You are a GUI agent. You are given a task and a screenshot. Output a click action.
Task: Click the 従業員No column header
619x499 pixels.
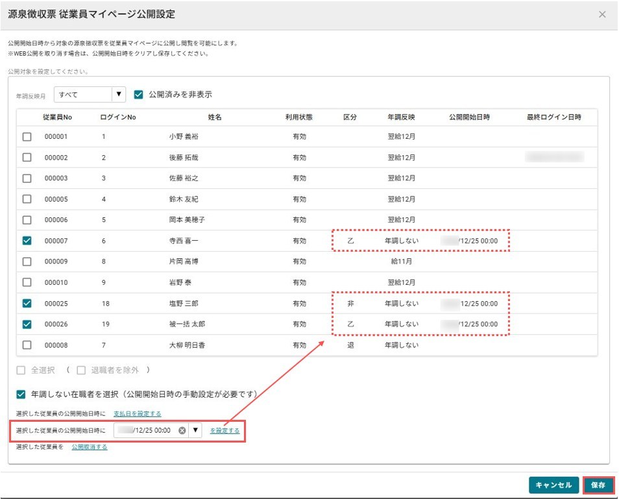coord(57,117)
